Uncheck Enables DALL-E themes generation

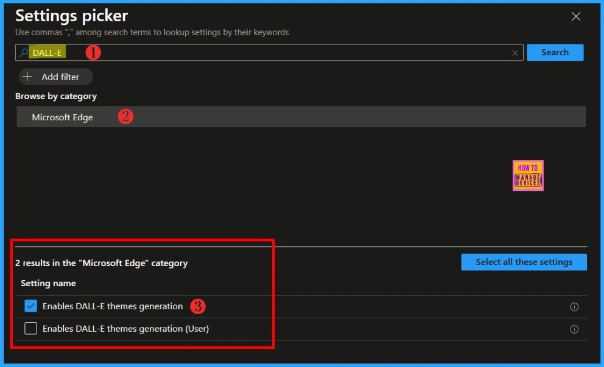click(31, 306)
